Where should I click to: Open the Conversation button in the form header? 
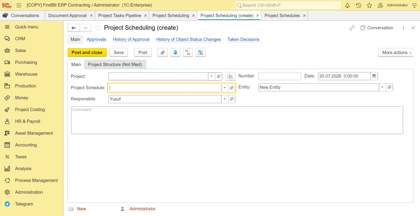click(x=377, y=28)
